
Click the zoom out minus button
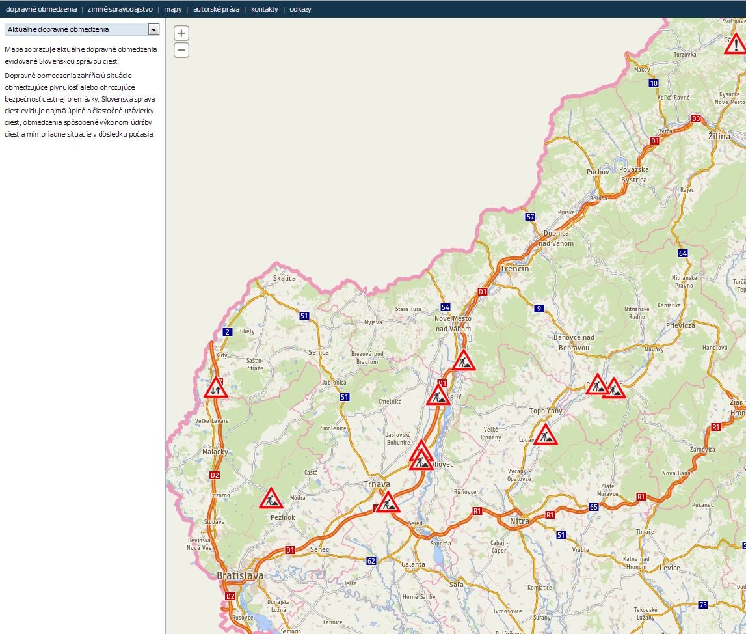coord(181,50)
